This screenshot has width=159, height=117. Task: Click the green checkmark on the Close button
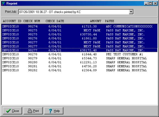click(x=8, y=111)
